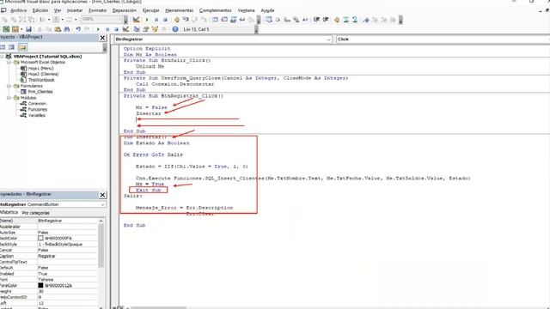Select the Funciones module
This screenshot has width=550, height=309.
[x=38, y=110]
